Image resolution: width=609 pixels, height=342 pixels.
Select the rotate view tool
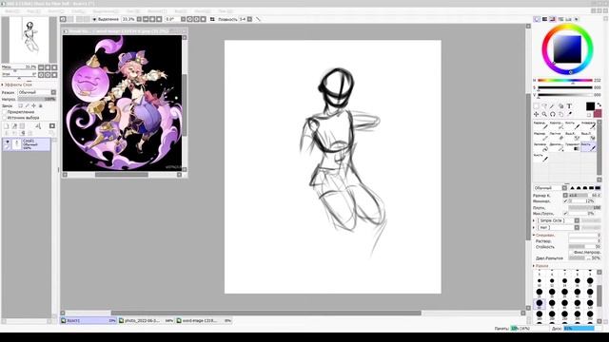tap(553, 114)
